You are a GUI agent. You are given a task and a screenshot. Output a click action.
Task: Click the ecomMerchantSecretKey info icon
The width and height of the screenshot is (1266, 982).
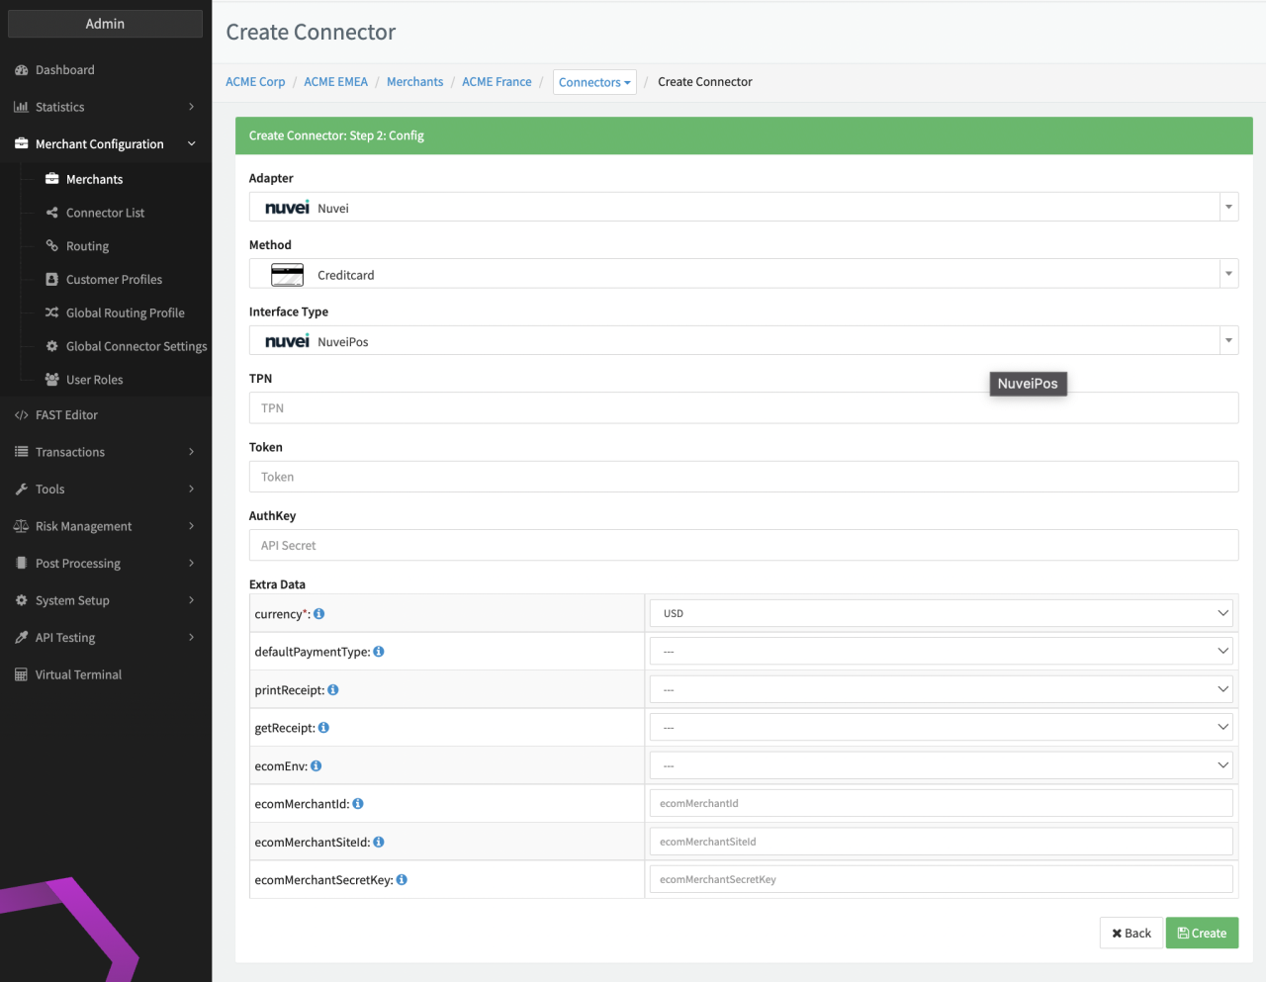click(x=402, y=880)
